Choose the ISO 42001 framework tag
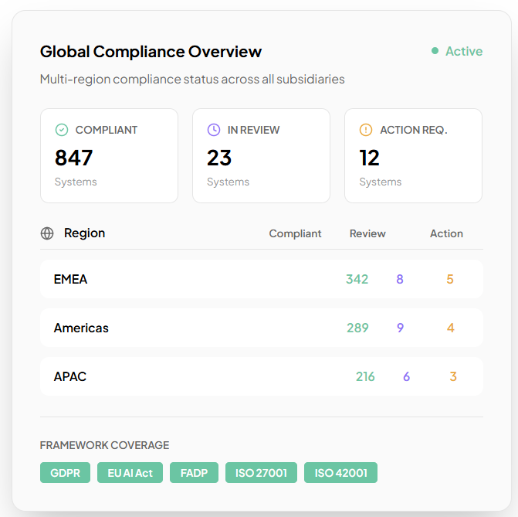The image size is (518, 517). pos(340,473)
